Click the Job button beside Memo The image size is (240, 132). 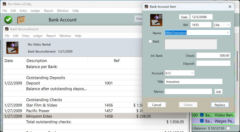pos(218,91)
